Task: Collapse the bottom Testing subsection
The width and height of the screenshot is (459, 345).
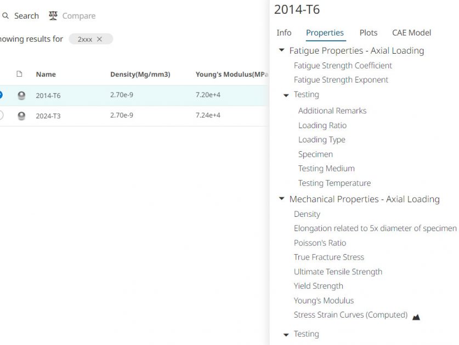Action: point(286,335)
